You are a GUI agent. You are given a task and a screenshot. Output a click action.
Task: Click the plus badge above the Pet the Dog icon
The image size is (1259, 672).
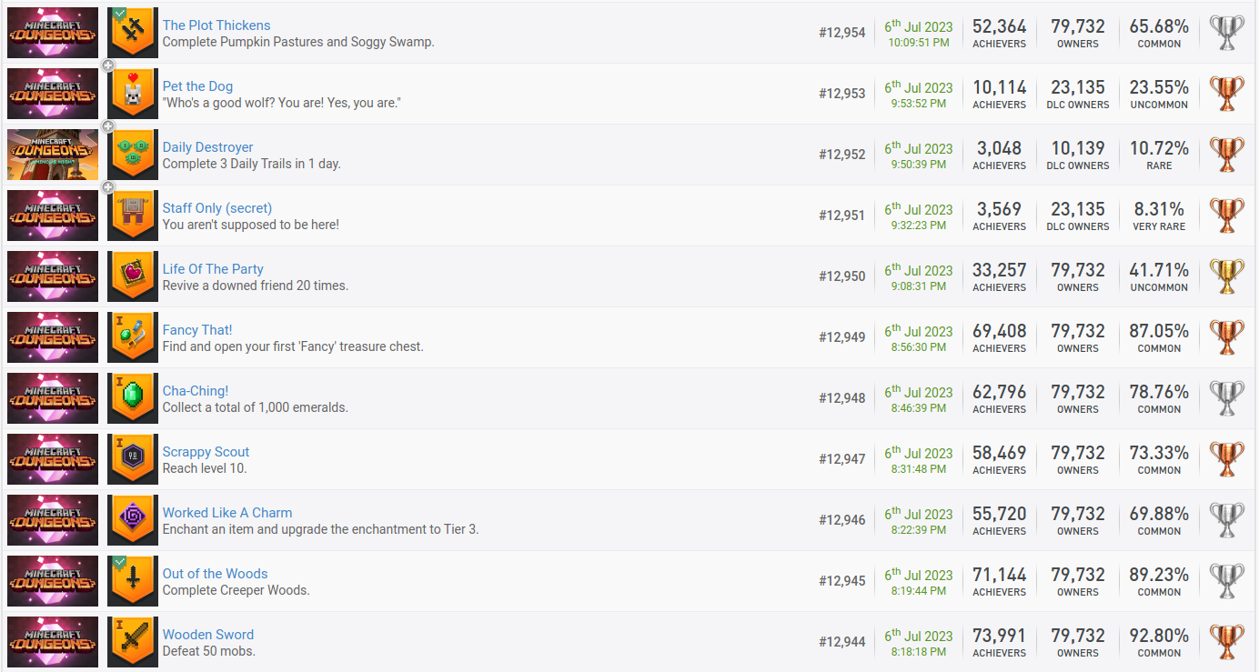108,65
